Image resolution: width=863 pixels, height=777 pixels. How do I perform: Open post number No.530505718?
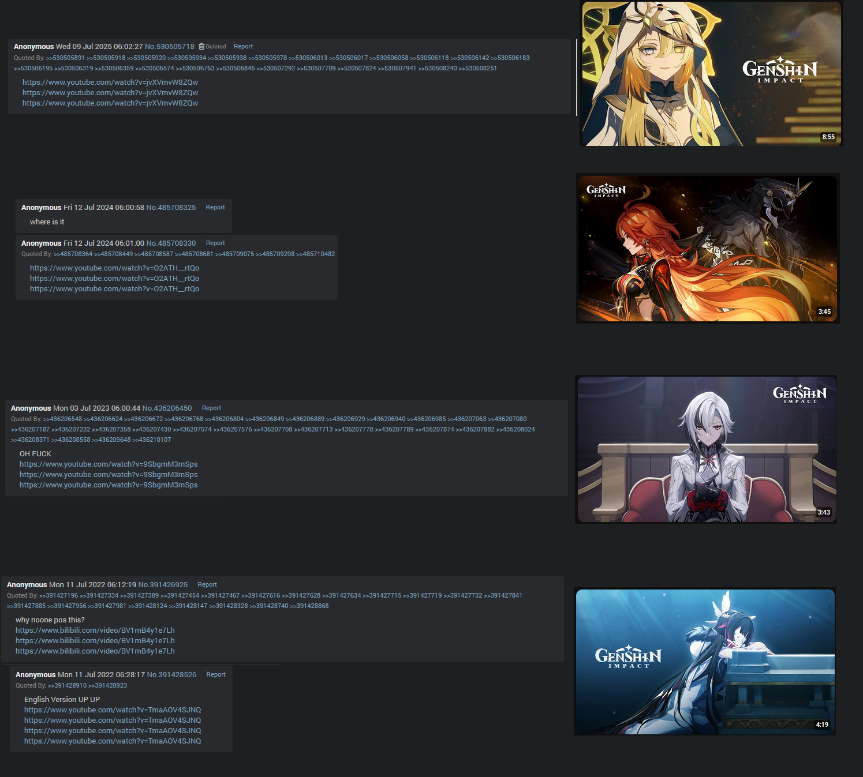(x=170, y=47)
